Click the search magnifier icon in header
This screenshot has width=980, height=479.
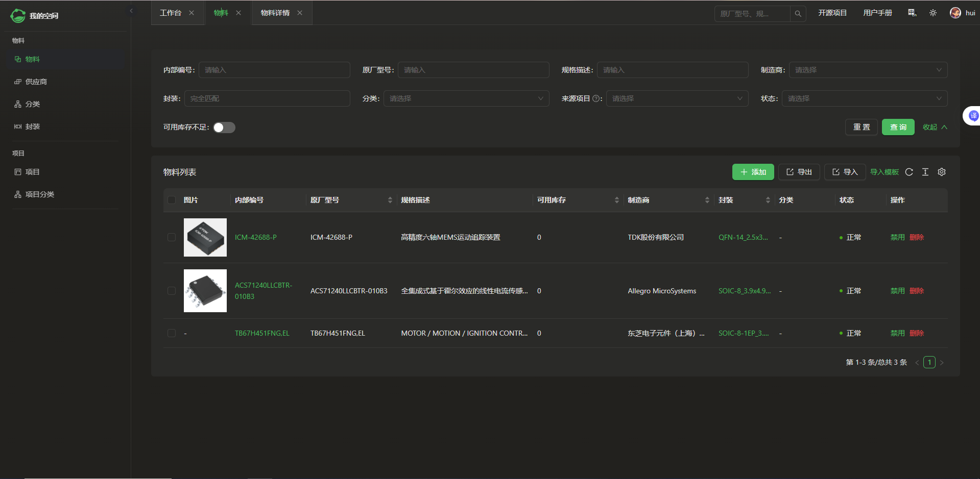pos(798,14)
